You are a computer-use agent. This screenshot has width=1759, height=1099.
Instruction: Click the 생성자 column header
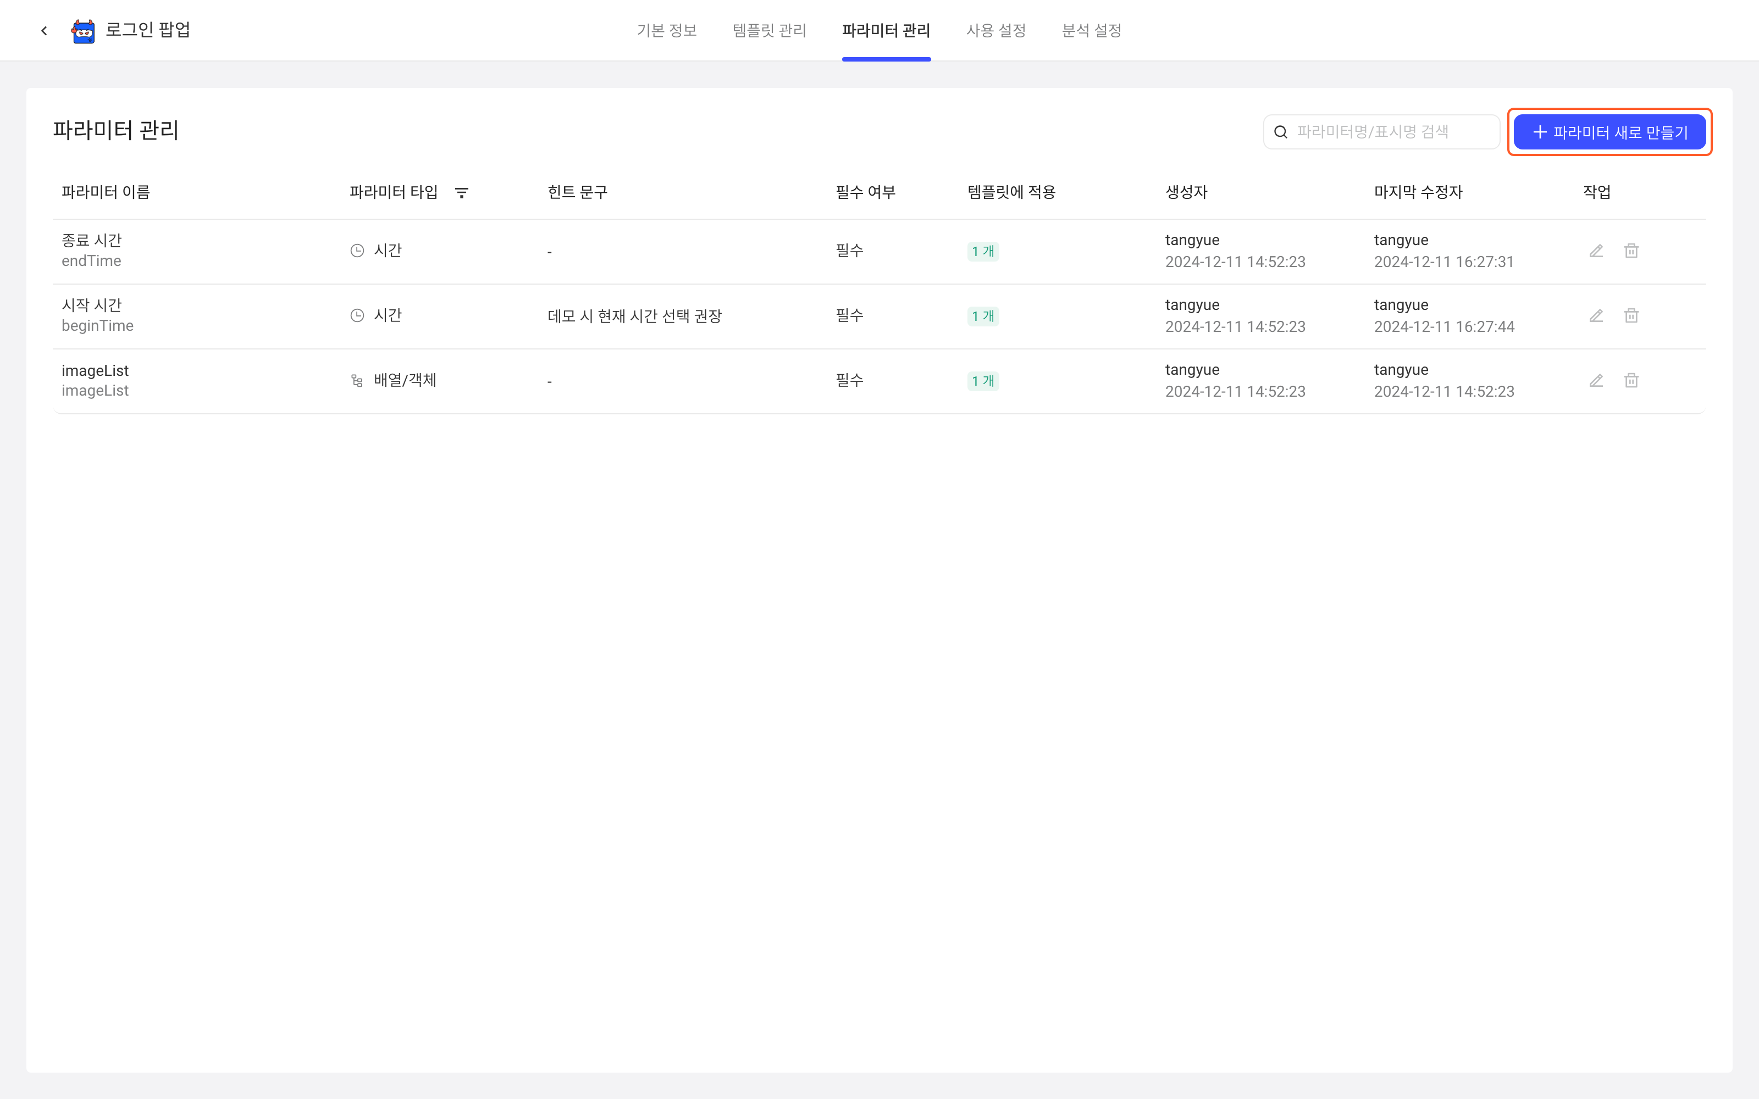click(1186, 192)
